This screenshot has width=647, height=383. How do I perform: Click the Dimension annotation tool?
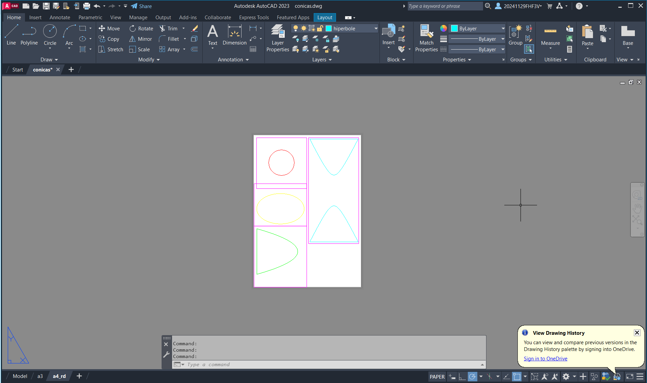(234, 35)
